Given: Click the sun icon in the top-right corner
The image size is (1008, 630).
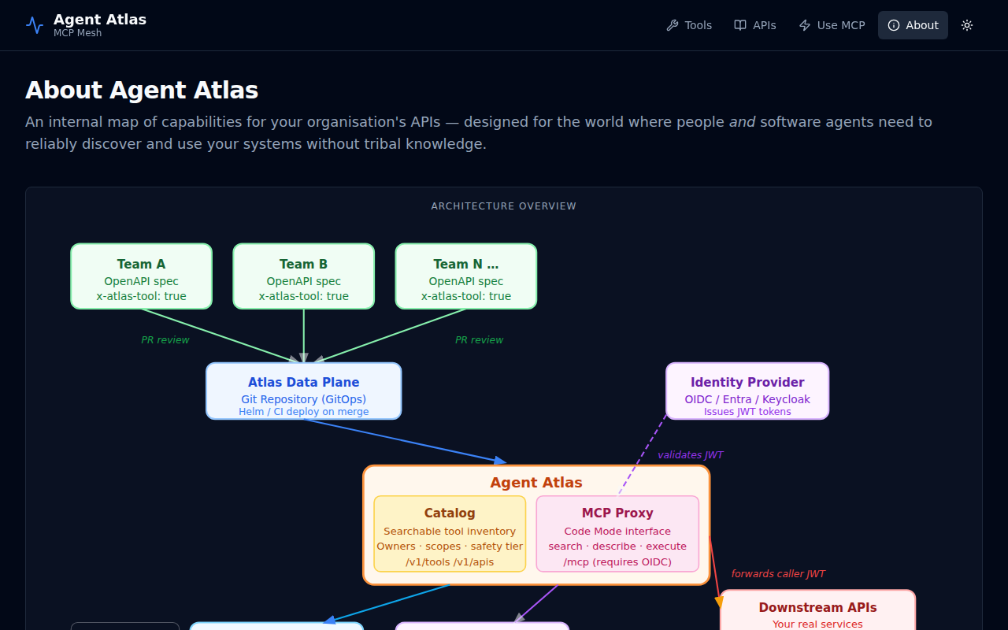Looking at the screenshot, I should point(966,24).
